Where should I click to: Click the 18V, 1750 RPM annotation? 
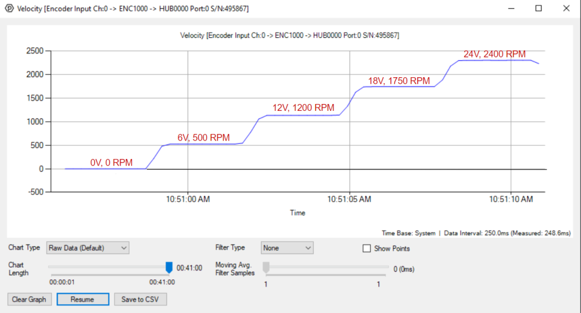399,81
